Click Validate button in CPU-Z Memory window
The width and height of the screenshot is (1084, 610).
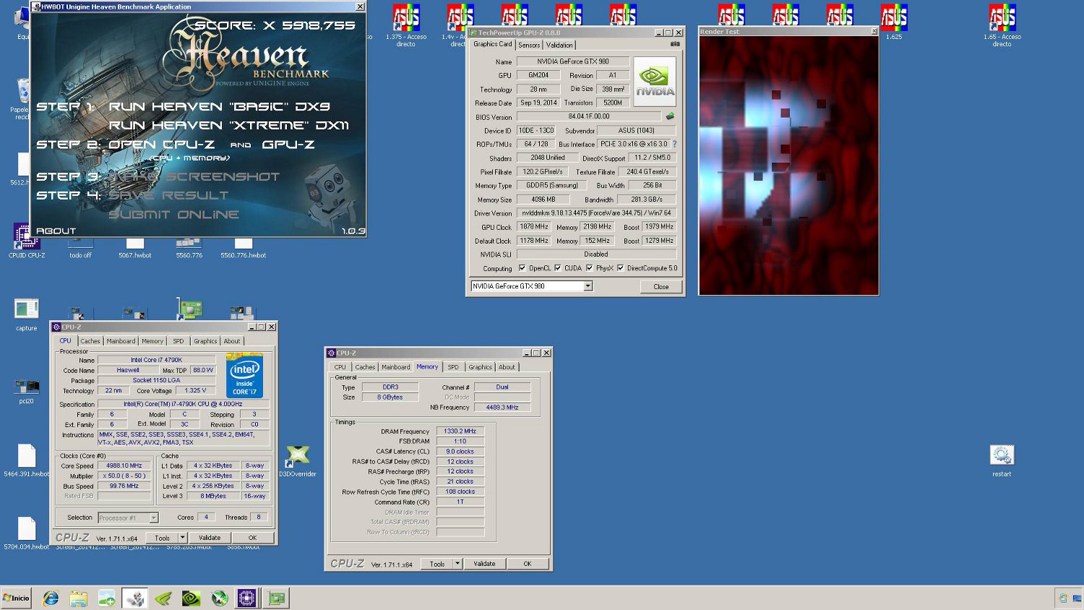(484, 564)
